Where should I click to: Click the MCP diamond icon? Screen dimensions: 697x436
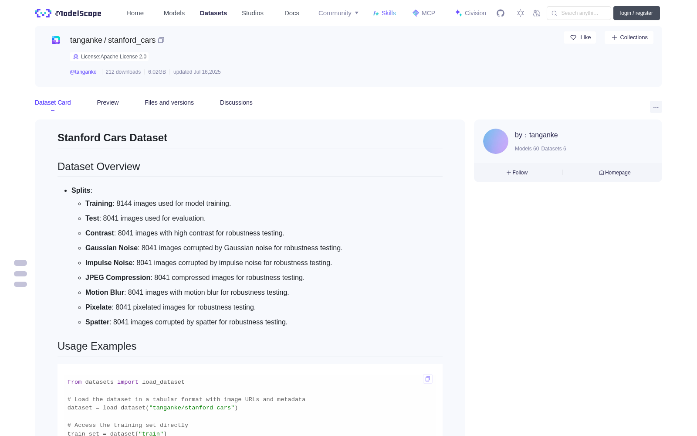416,13
